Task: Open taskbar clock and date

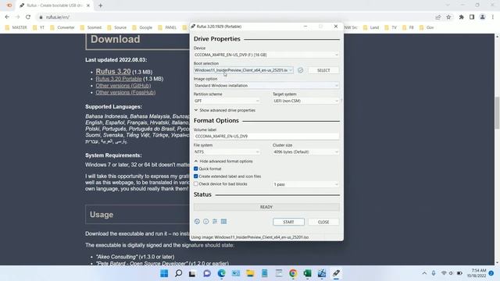Action: click(477, 273)
